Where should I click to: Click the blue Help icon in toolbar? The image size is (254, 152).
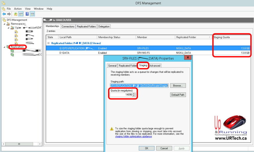point(27,14)
